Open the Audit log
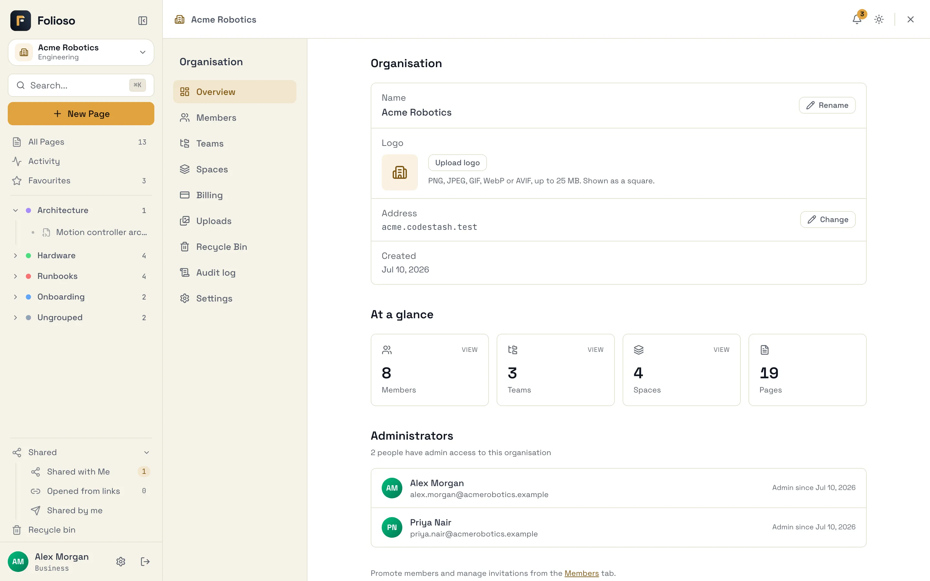 [x=234, y=272]
